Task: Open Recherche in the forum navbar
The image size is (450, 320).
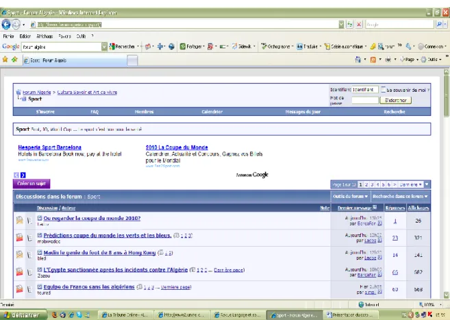Action: pyautogui.click(x=395, y=112)
